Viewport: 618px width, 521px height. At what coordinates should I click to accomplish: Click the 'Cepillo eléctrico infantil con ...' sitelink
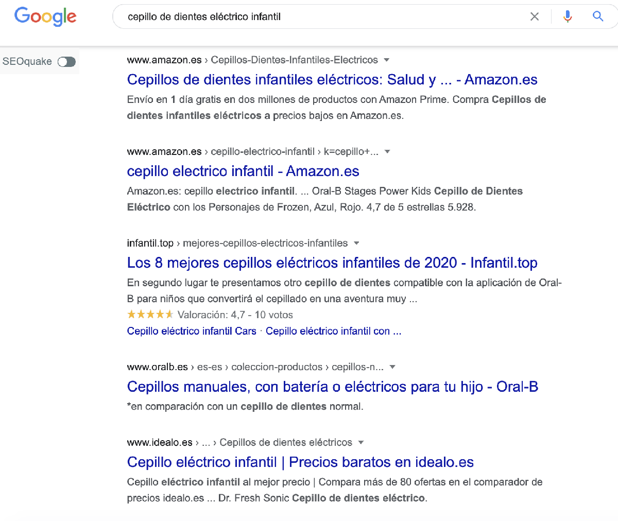tap(333, 331)
